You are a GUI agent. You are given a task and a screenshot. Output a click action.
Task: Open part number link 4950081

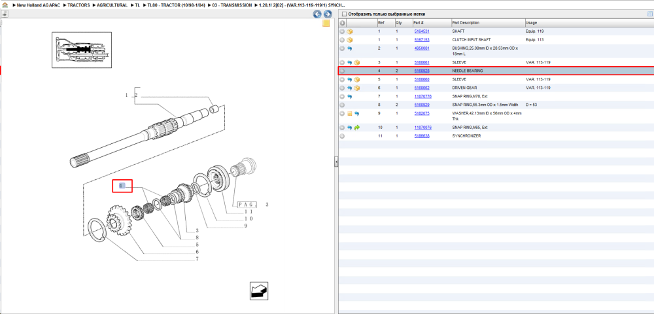422,48
